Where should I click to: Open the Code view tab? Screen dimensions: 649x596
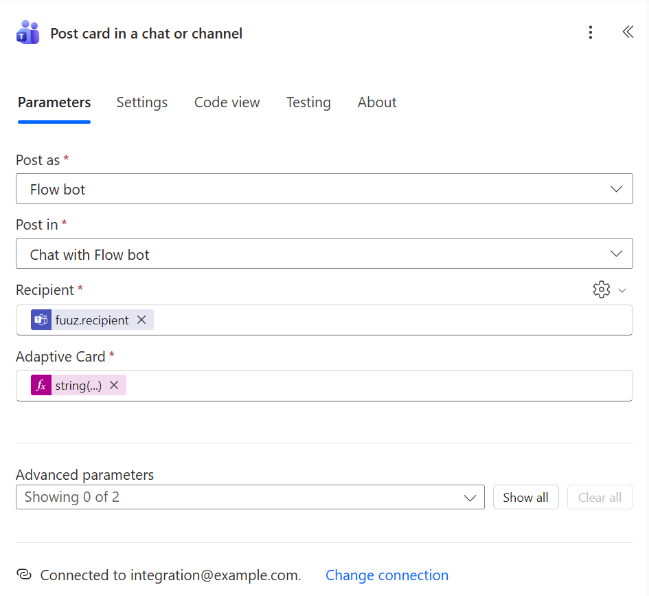point(227,102)
